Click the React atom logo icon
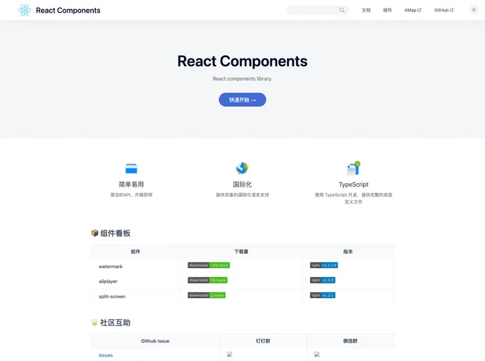 [x=25, y=10]
